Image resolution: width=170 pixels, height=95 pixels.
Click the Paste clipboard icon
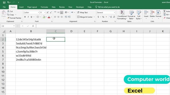tap(4, 13)
